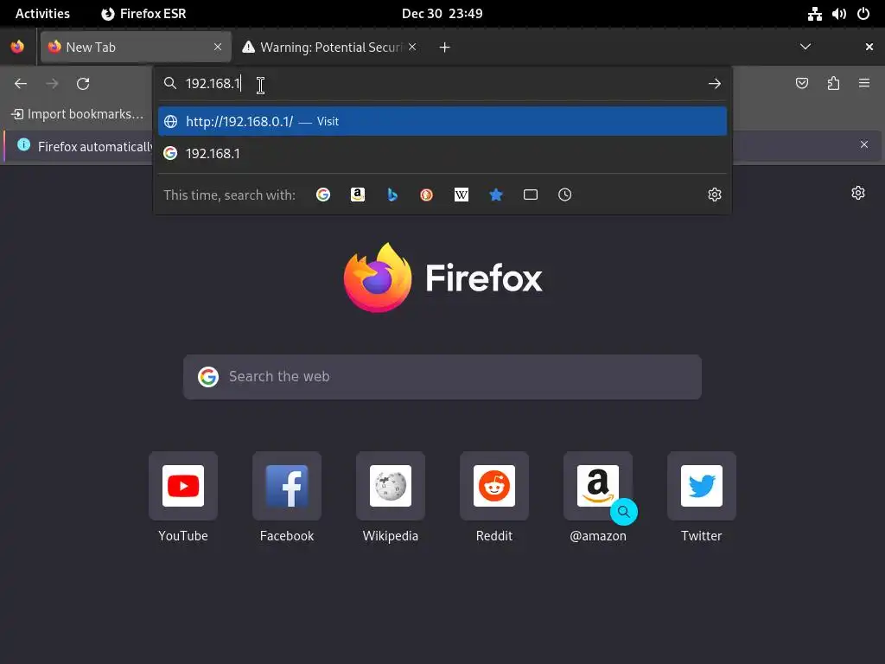
Task: Open Save to Pocket button
Action: [801, 84]
